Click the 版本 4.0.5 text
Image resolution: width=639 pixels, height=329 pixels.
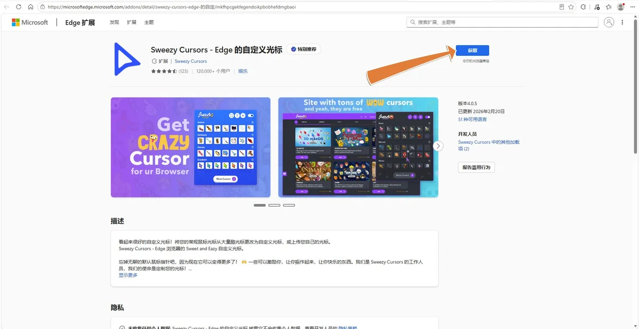pyautogui.click(x=468, y=103)
